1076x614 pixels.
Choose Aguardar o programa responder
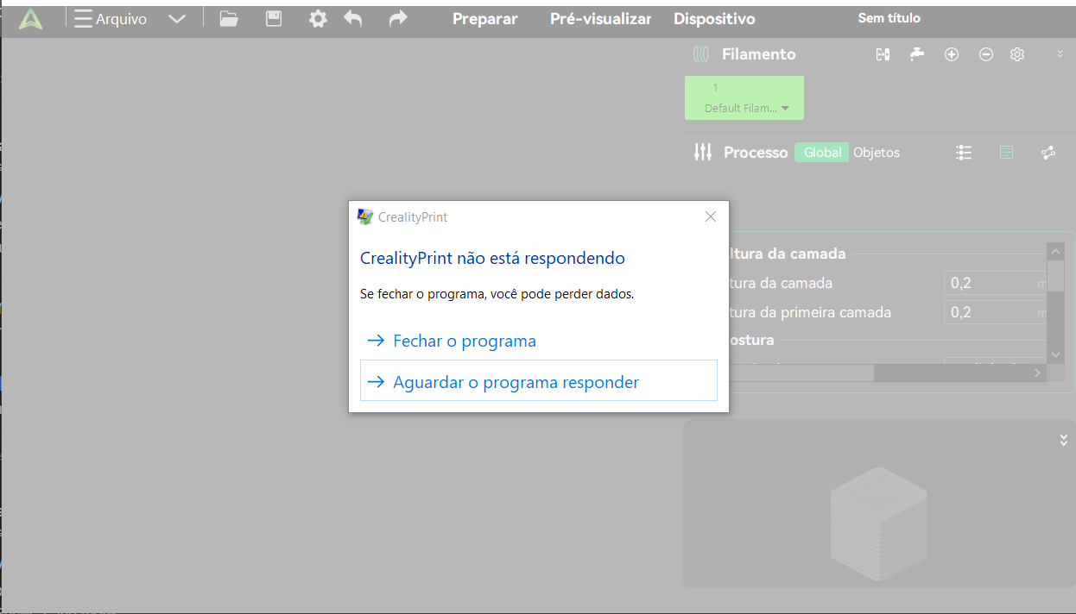tap(539, 381)
